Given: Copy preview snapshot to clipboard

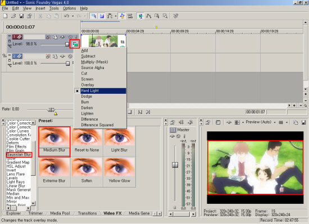Looking at the screenshot, I should click(x=296, y=122).
